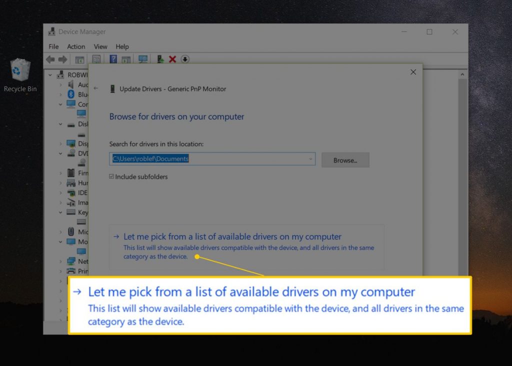Toggle the show/hide console tree toolbar icon
Image resolution: width=512 pixels, height=366 pixels.
pyautogui.click(x=79, y=59)
